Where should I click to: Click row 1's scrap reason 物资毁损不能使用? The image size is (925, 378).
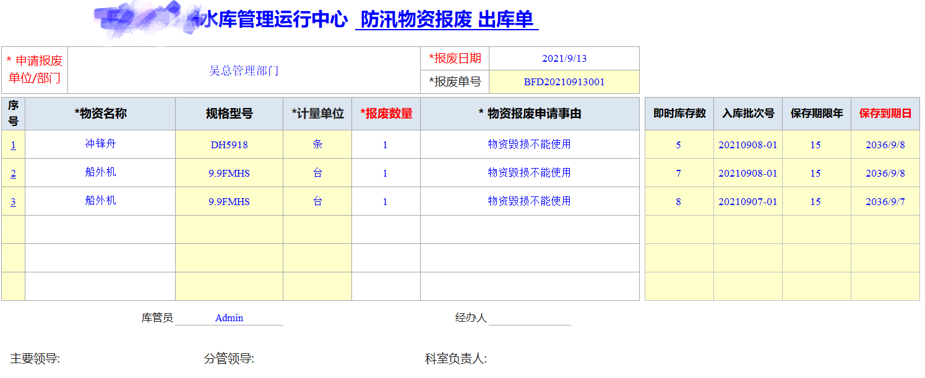(529, 145)
